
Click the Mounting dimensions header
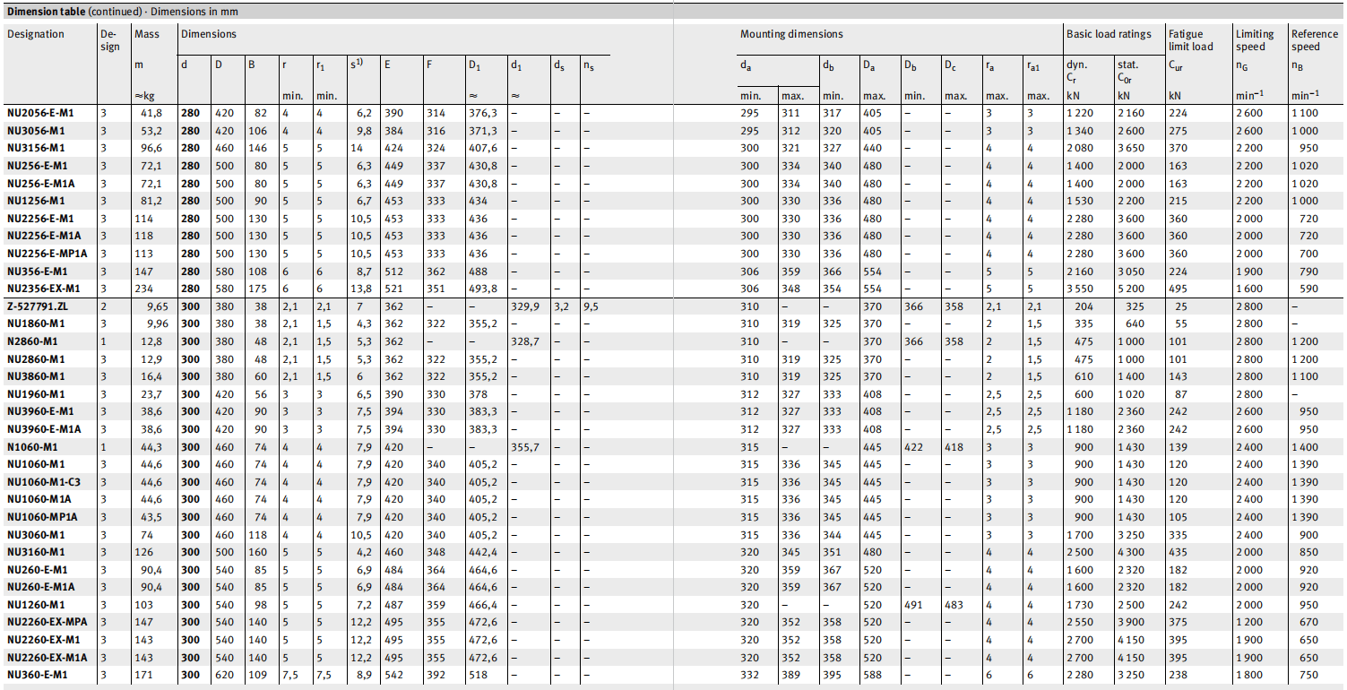point(791,34)
